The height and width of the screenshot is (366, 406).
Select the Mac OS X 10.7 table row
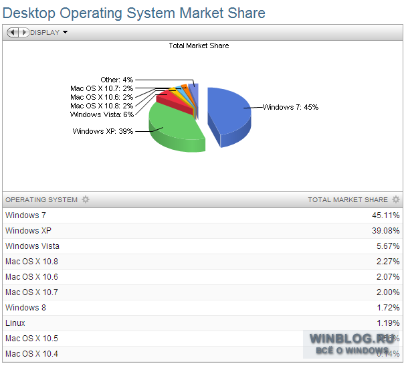click(x=203, y=292)
